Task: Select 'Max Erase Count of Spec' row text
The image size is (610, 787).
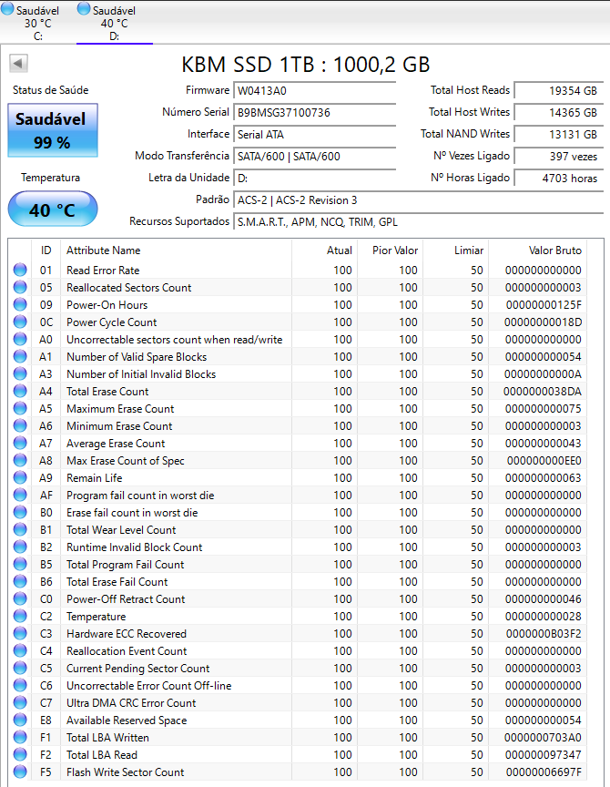Action: point(126,461)
